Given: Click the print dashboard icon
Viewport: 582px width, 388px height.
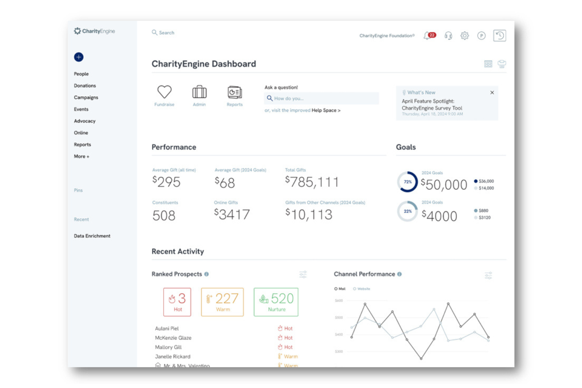Looking at the screenshot, I should coord(502,64).
